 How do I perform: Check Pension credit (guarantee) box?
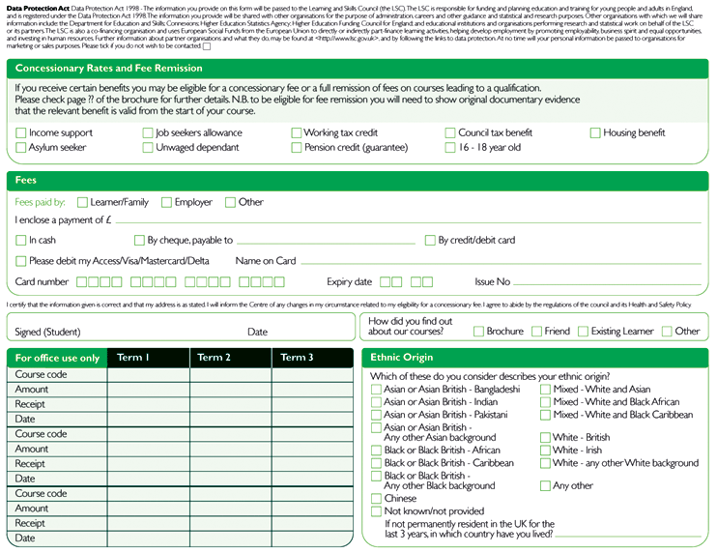click(x=297, y=147)
